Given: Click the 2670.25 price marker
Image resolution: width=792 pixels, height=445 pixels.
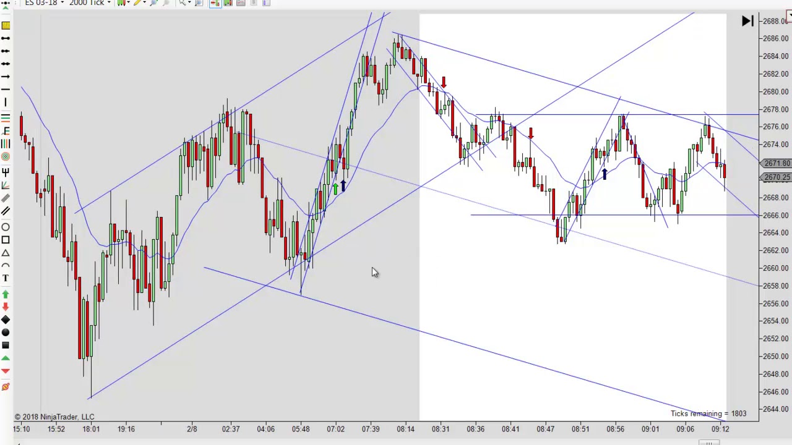Looking at the screenshot, I should pyautogui.click(x=777, y=177).
